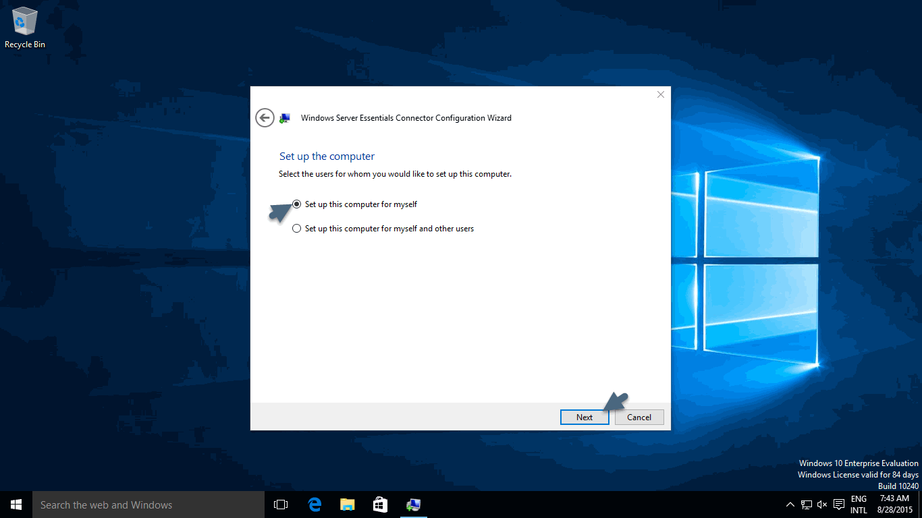The height and width of the screenshot is (518, 922).
Task: Switch input language ENG INTL
Action: (x=859, y=505)
